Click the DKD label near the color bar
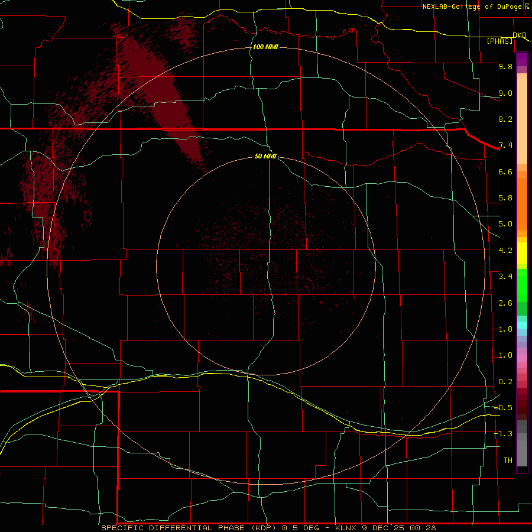This screenshot has width=532, height=532. click(x=520, y=35)
